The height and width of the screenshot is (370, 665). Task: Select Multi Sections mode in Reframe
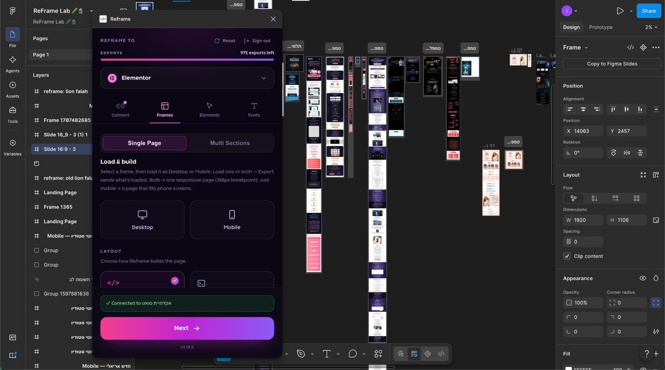tap(230, 143)
